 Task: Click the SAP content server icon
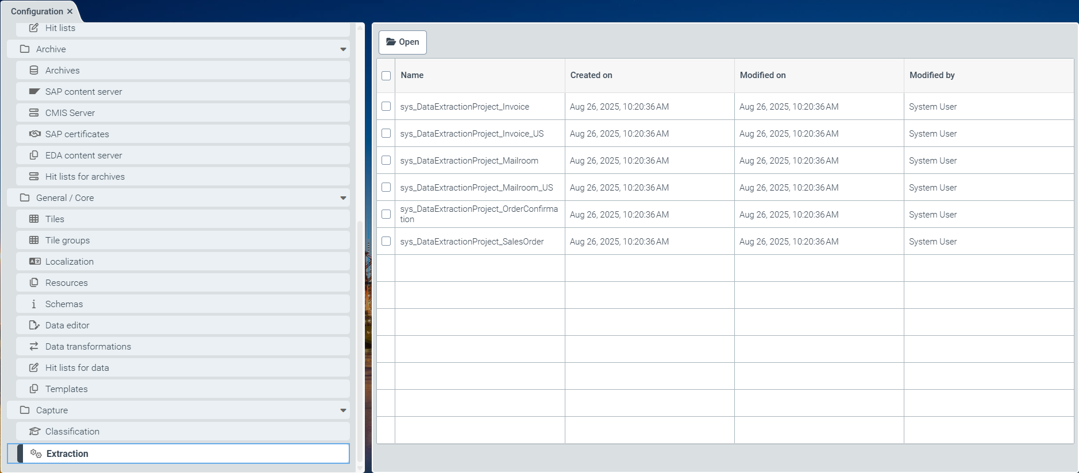tap(34, 91)
